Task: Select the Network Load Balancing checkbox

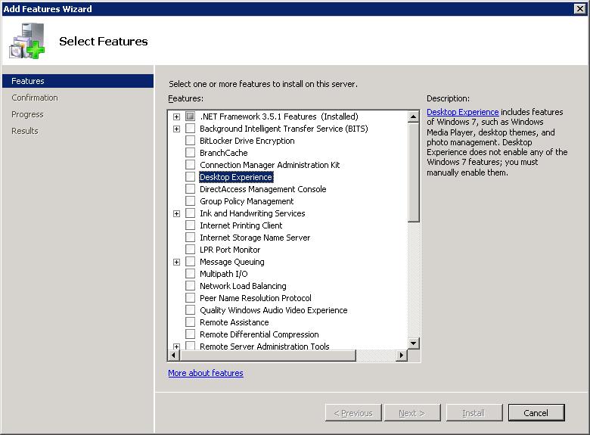Action: pos(190,286)
